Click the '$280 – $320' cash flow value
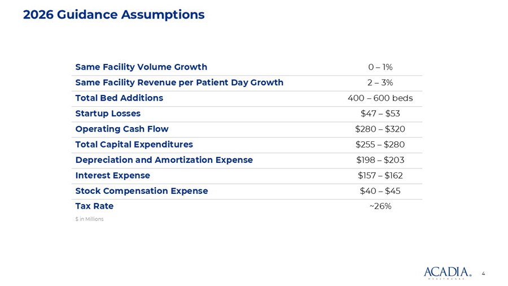This screenshot has width=508, height=286. (x=380, y=129)
